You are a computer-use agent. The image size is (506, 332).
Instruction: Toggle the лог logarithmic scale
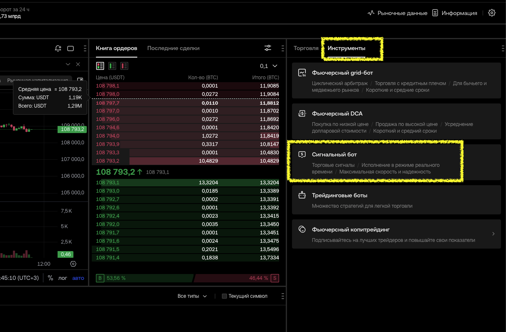[x=63, y=278]
